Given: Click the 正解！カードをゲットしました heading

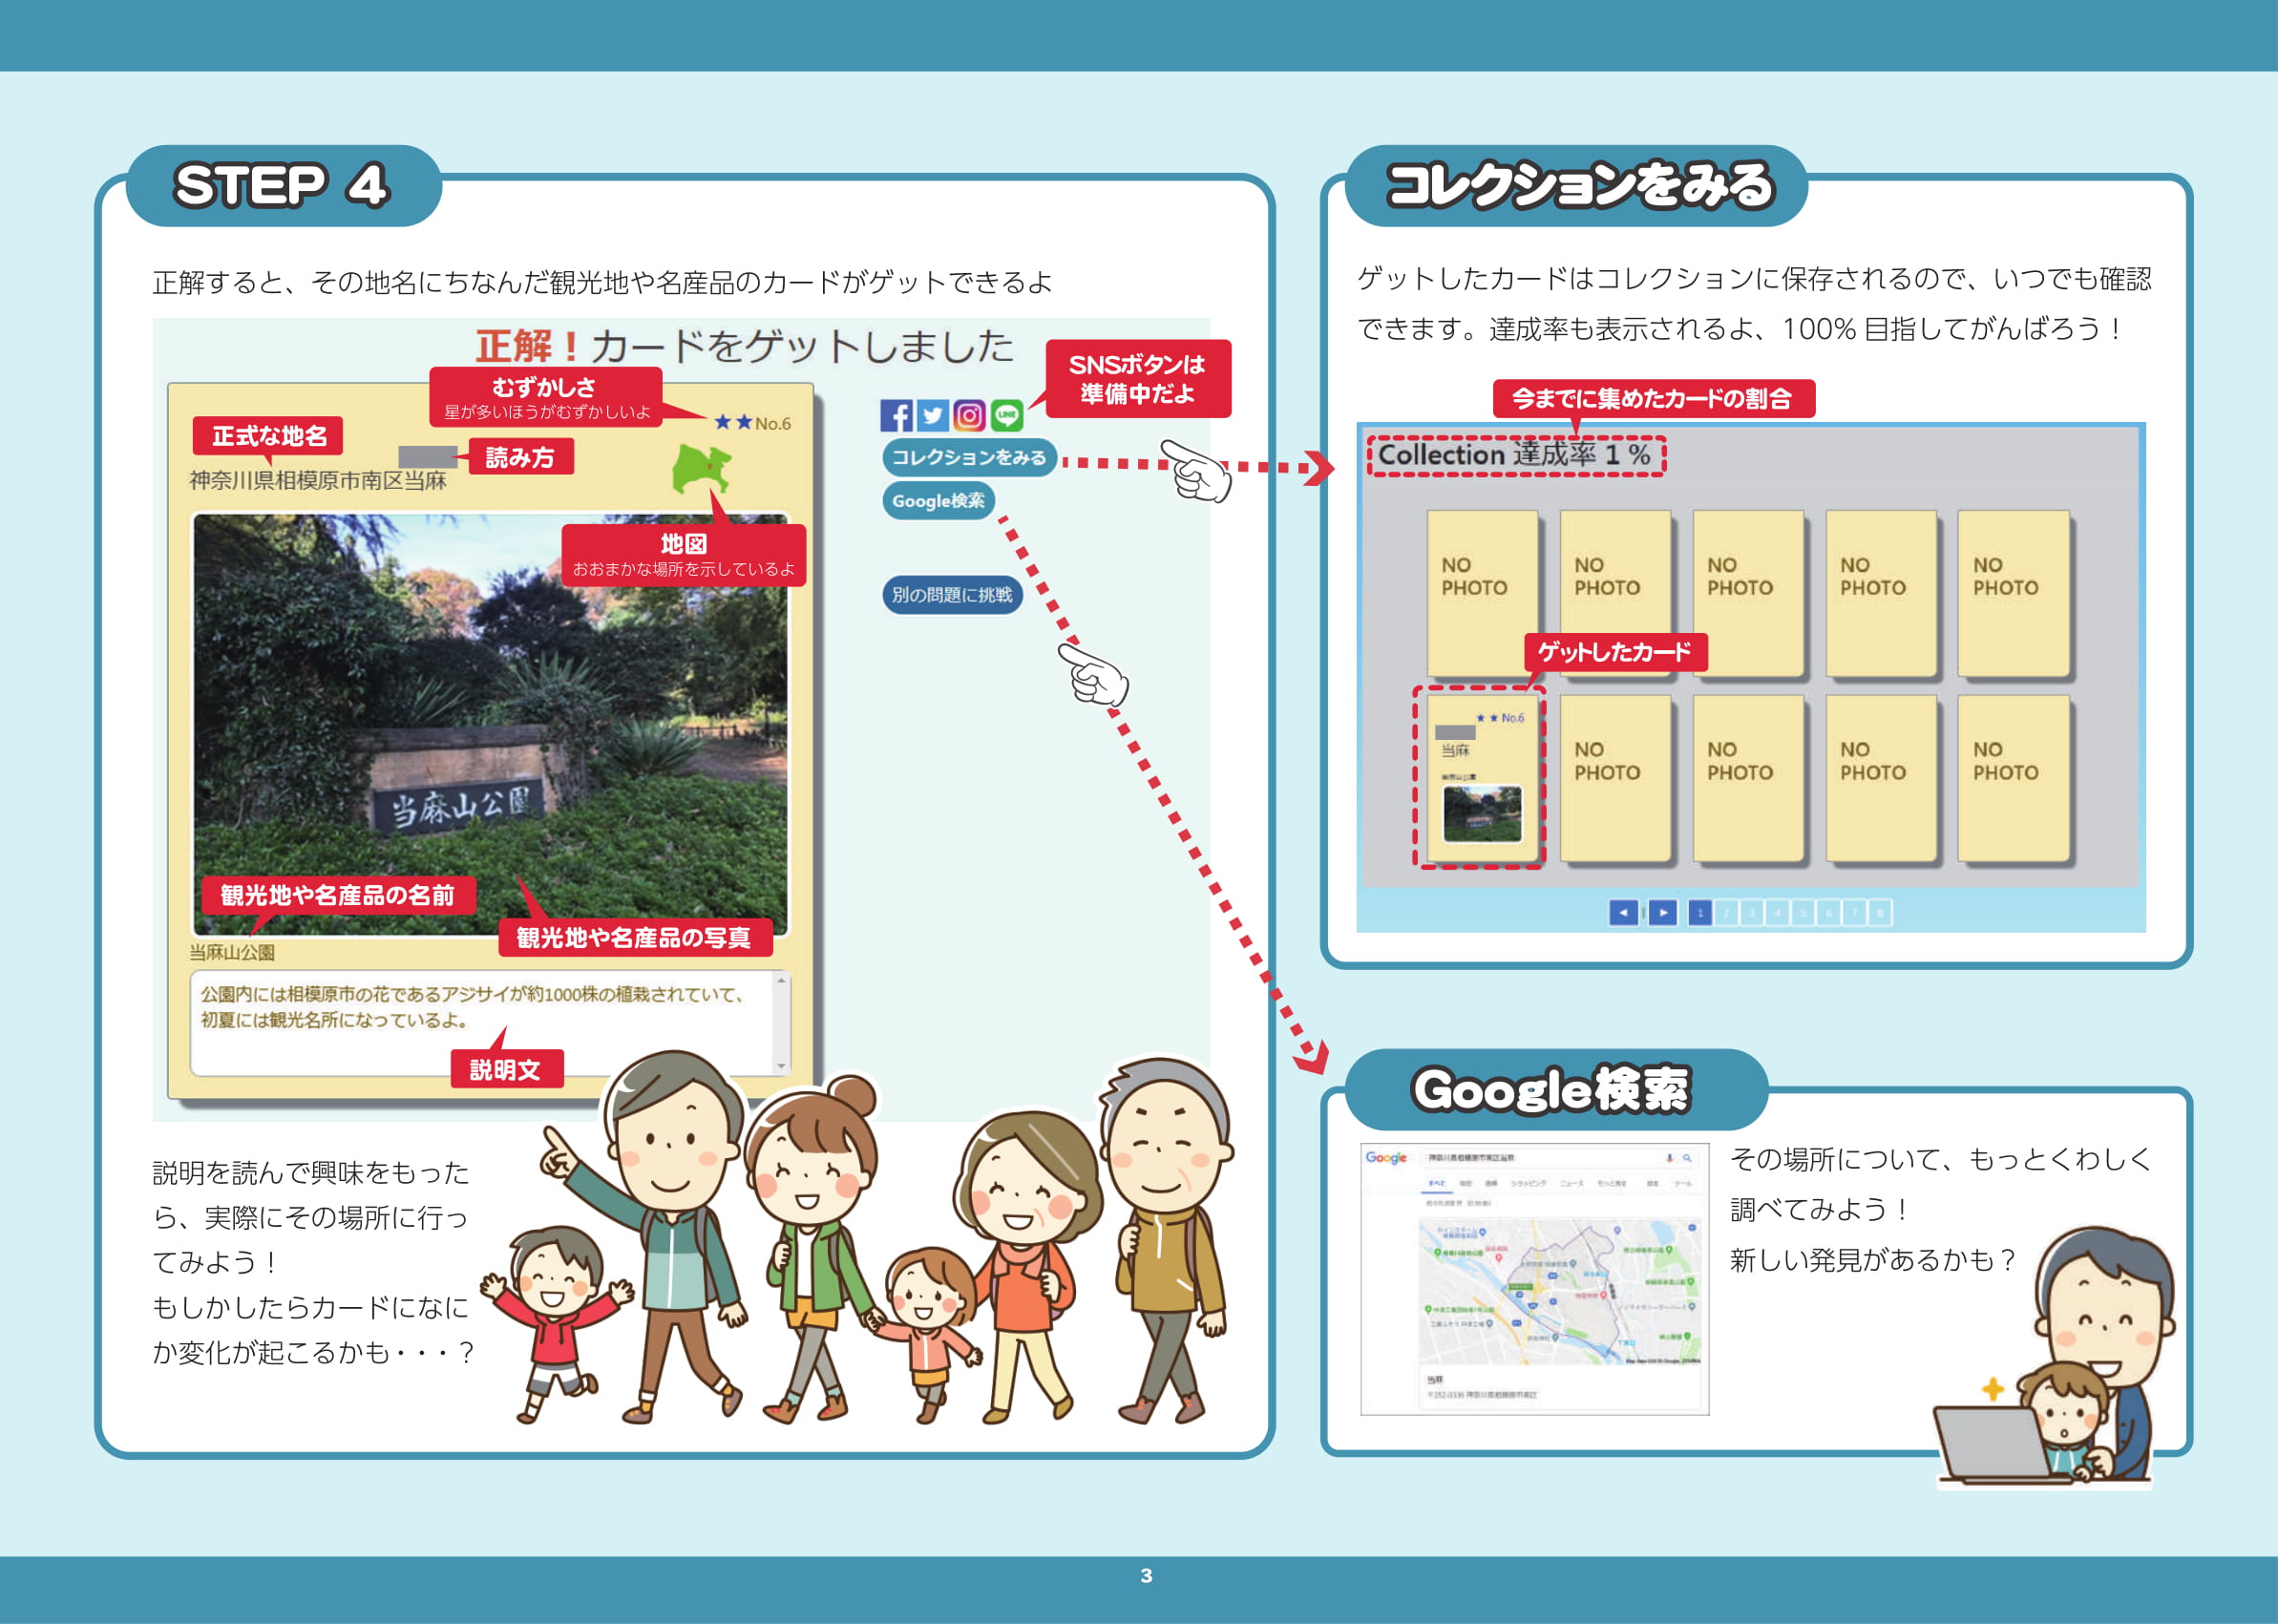Looking at the screenshot, I should pos(744,346).
